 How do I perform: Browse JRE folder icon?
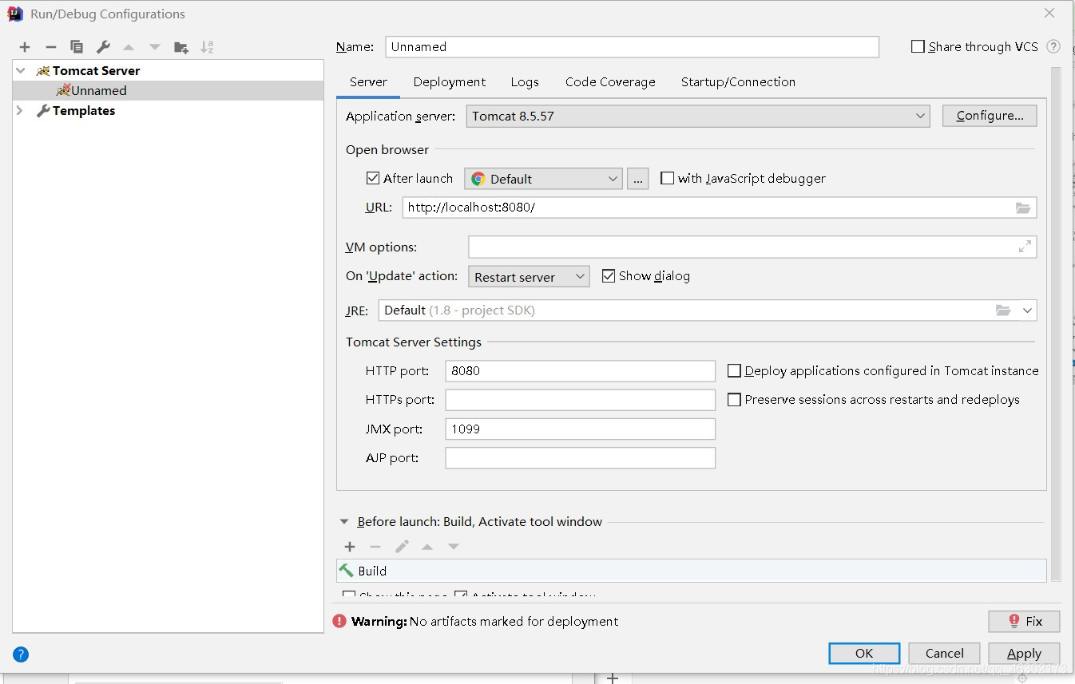point(1003,310)
